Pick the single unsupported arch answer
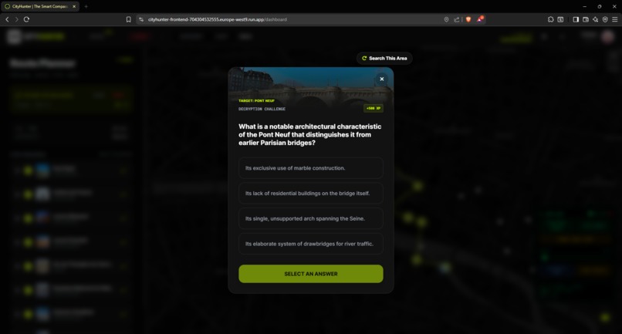Screen dimensions: 622x334 tap(310, 218)
